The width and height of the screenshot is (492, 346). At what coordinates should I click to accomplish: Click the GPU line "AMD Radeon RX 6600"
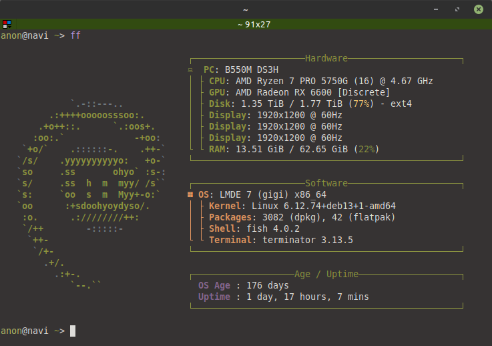point(299,92)
